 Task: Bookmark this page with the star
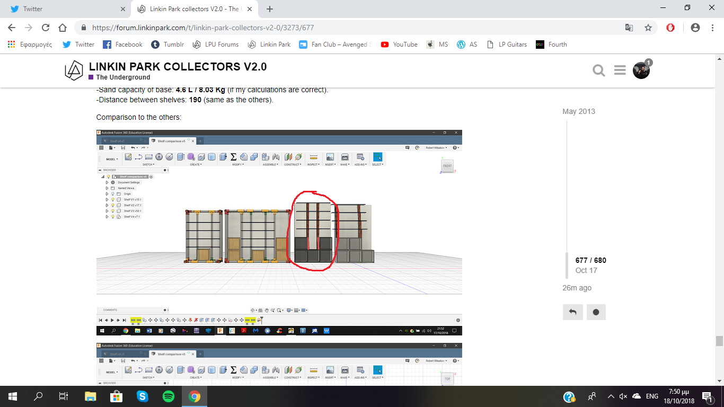tap(648, 28)
